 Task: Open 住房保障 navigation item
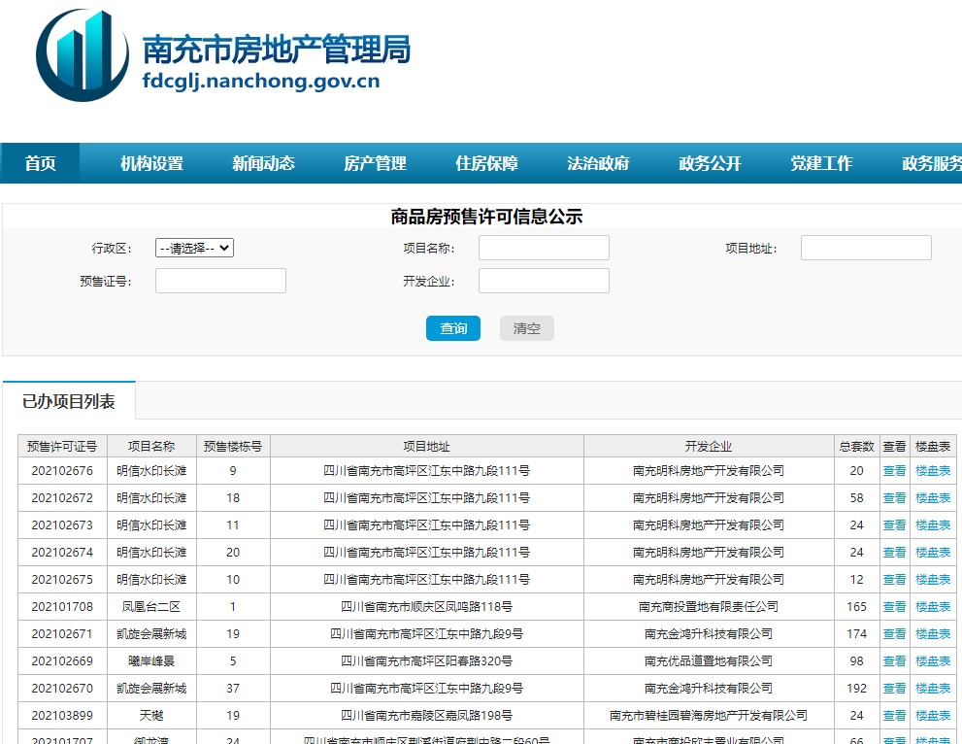(x=486, y=163)
